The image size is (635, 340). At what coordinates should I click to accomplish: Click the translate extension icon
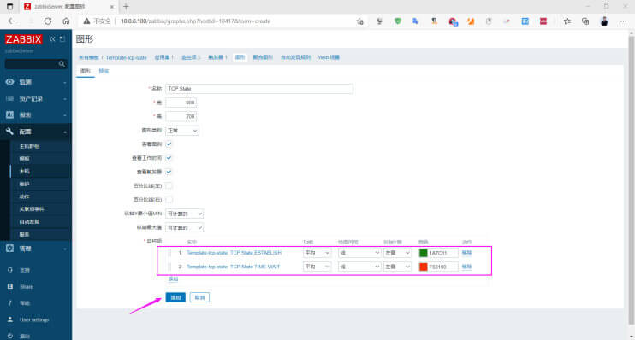[416, 21]
